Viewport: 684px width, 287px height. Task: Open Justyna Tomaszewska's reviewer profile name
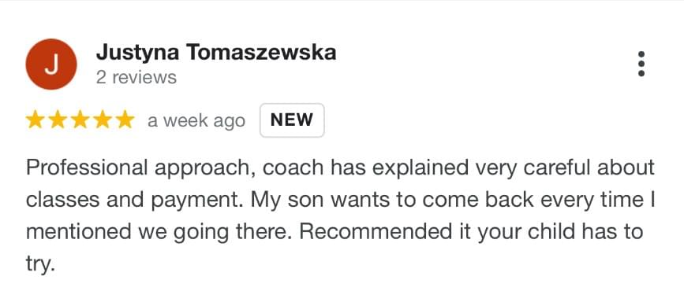click(x=216, y=53)
